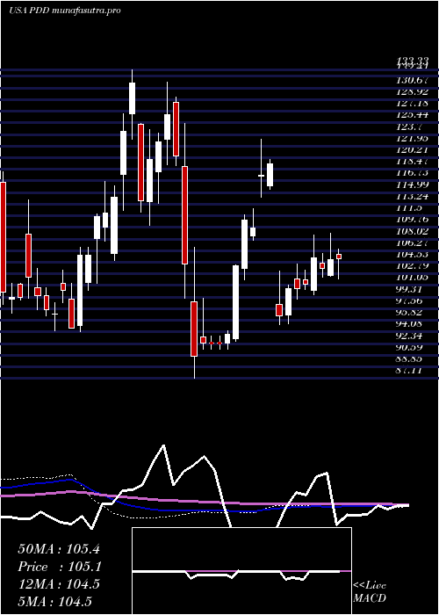Image resolution: width=439 pixels, height=615 pixels.
Task: Click the 5MA : 104.5 legend value
Action: (54, 601)
